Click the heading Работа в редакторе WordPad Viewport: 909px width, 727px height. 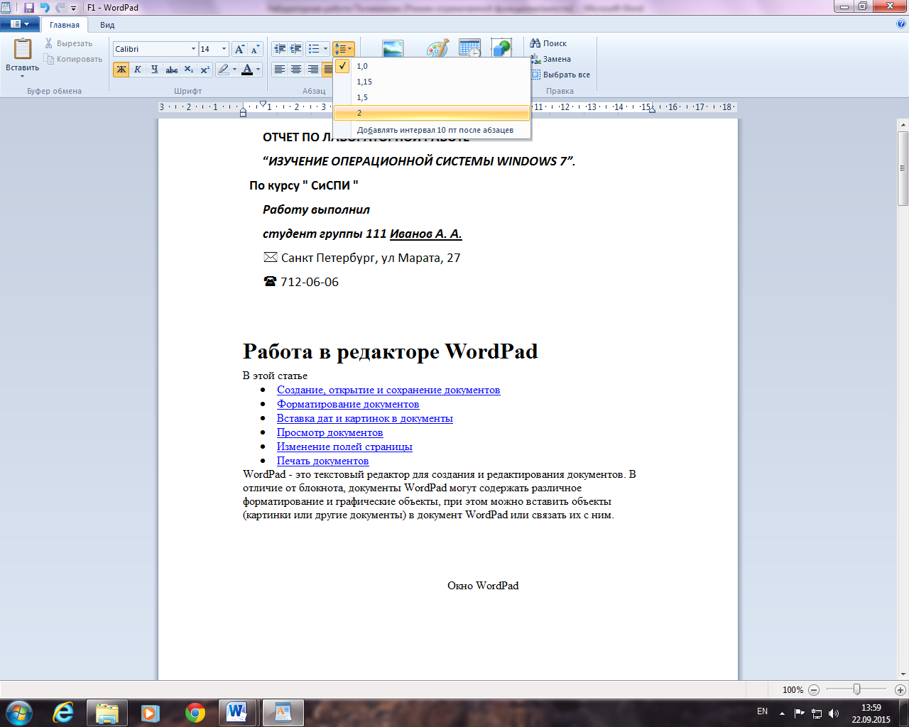391,351
